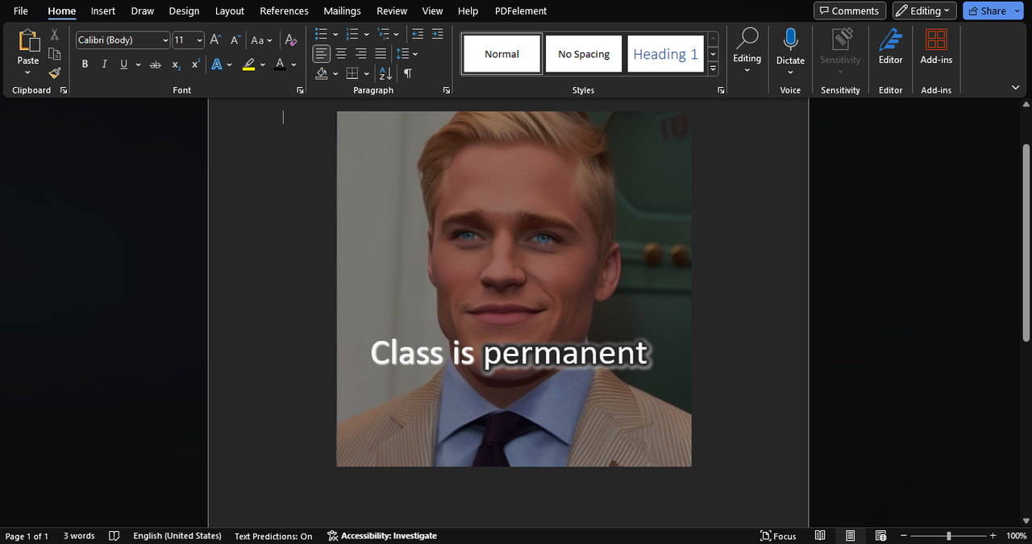Apply the Normal style
Viewport: 1032px width, 544px height.
tap(502, 54)
